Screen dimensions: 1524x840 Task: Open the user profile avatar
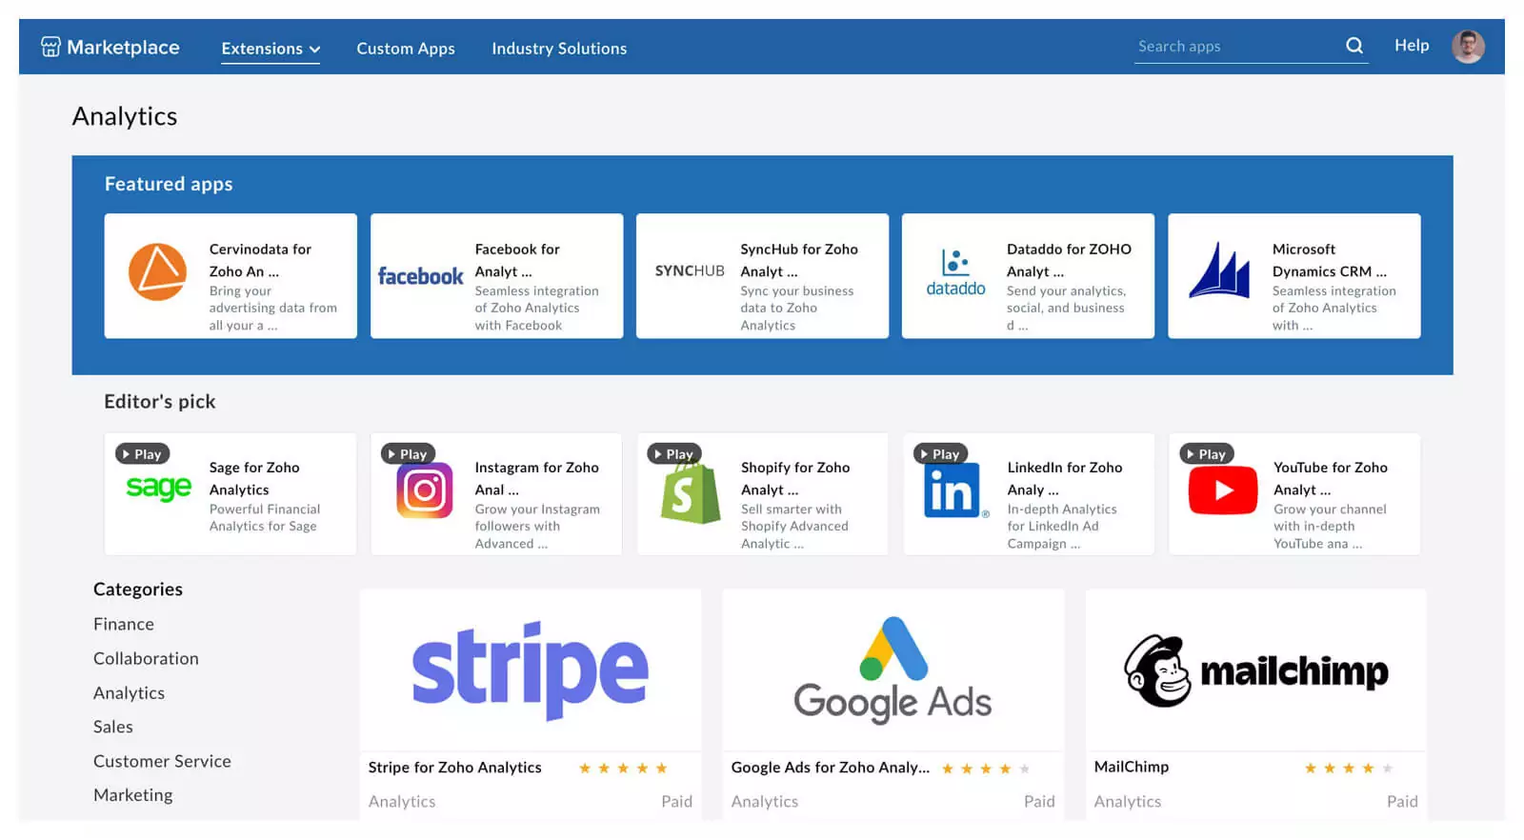coord(1468,46)
